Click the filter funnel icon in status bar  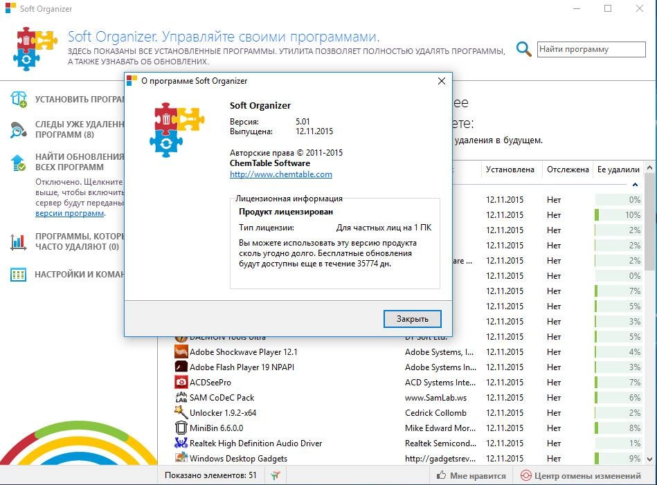point(276,475)
